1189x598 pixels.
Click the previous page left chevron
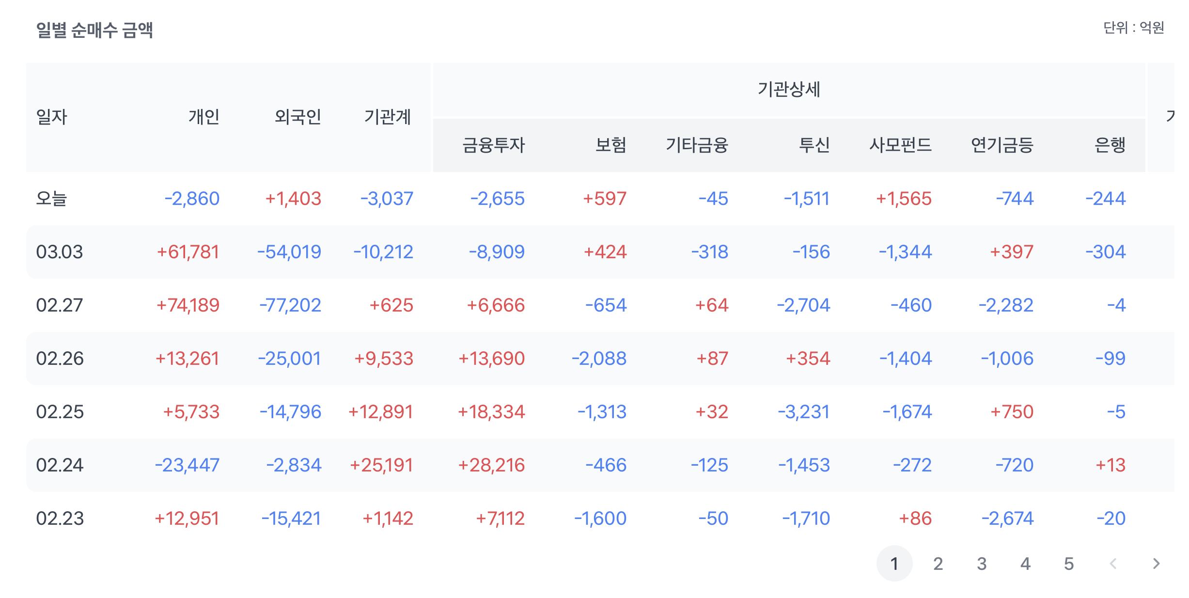tap(1113, 563)
